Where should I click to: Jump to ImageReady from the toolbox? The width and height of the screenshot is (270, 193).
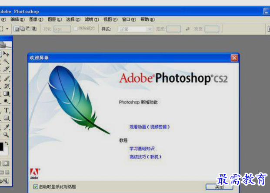pyautogui.click(x=5, y=181)
